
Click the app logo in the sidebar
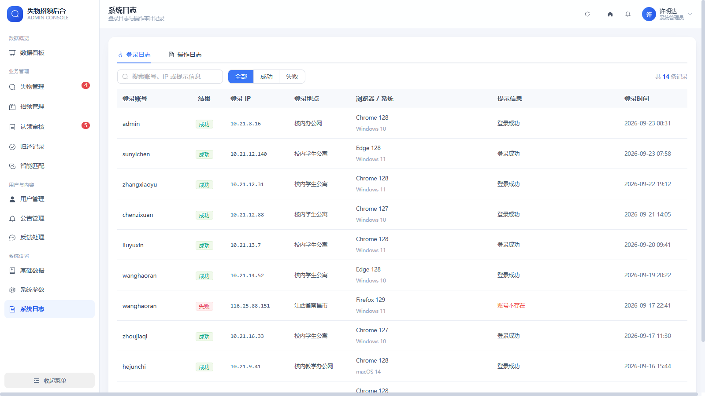[15, 14]
